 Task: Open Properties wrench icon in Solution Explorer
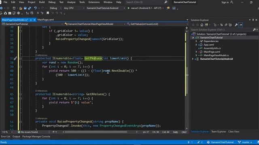coord(236,25)
